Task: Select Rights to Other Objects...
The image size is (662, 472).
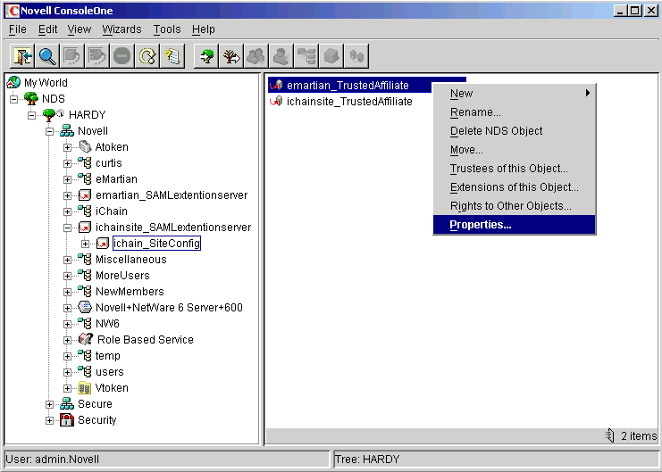Action: click(515, 206)
